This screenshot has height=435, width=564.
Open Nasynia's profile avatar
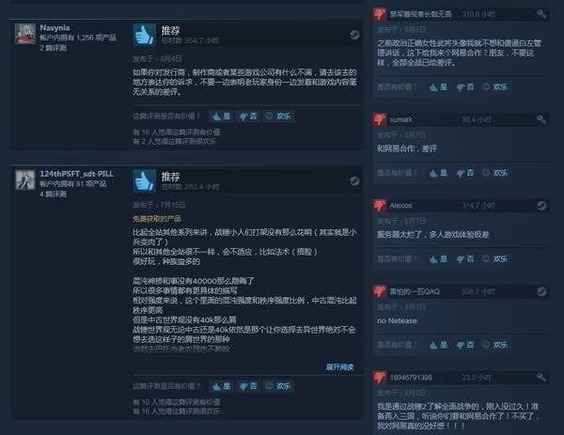25,34
